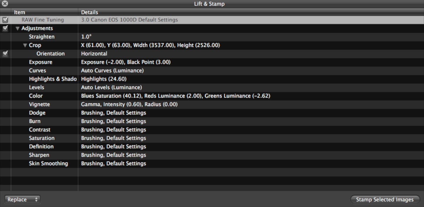The image size is (424, 207).
Task: Uncheck the RAW Fine Tuning checkbox
Action: click(5, 20)
